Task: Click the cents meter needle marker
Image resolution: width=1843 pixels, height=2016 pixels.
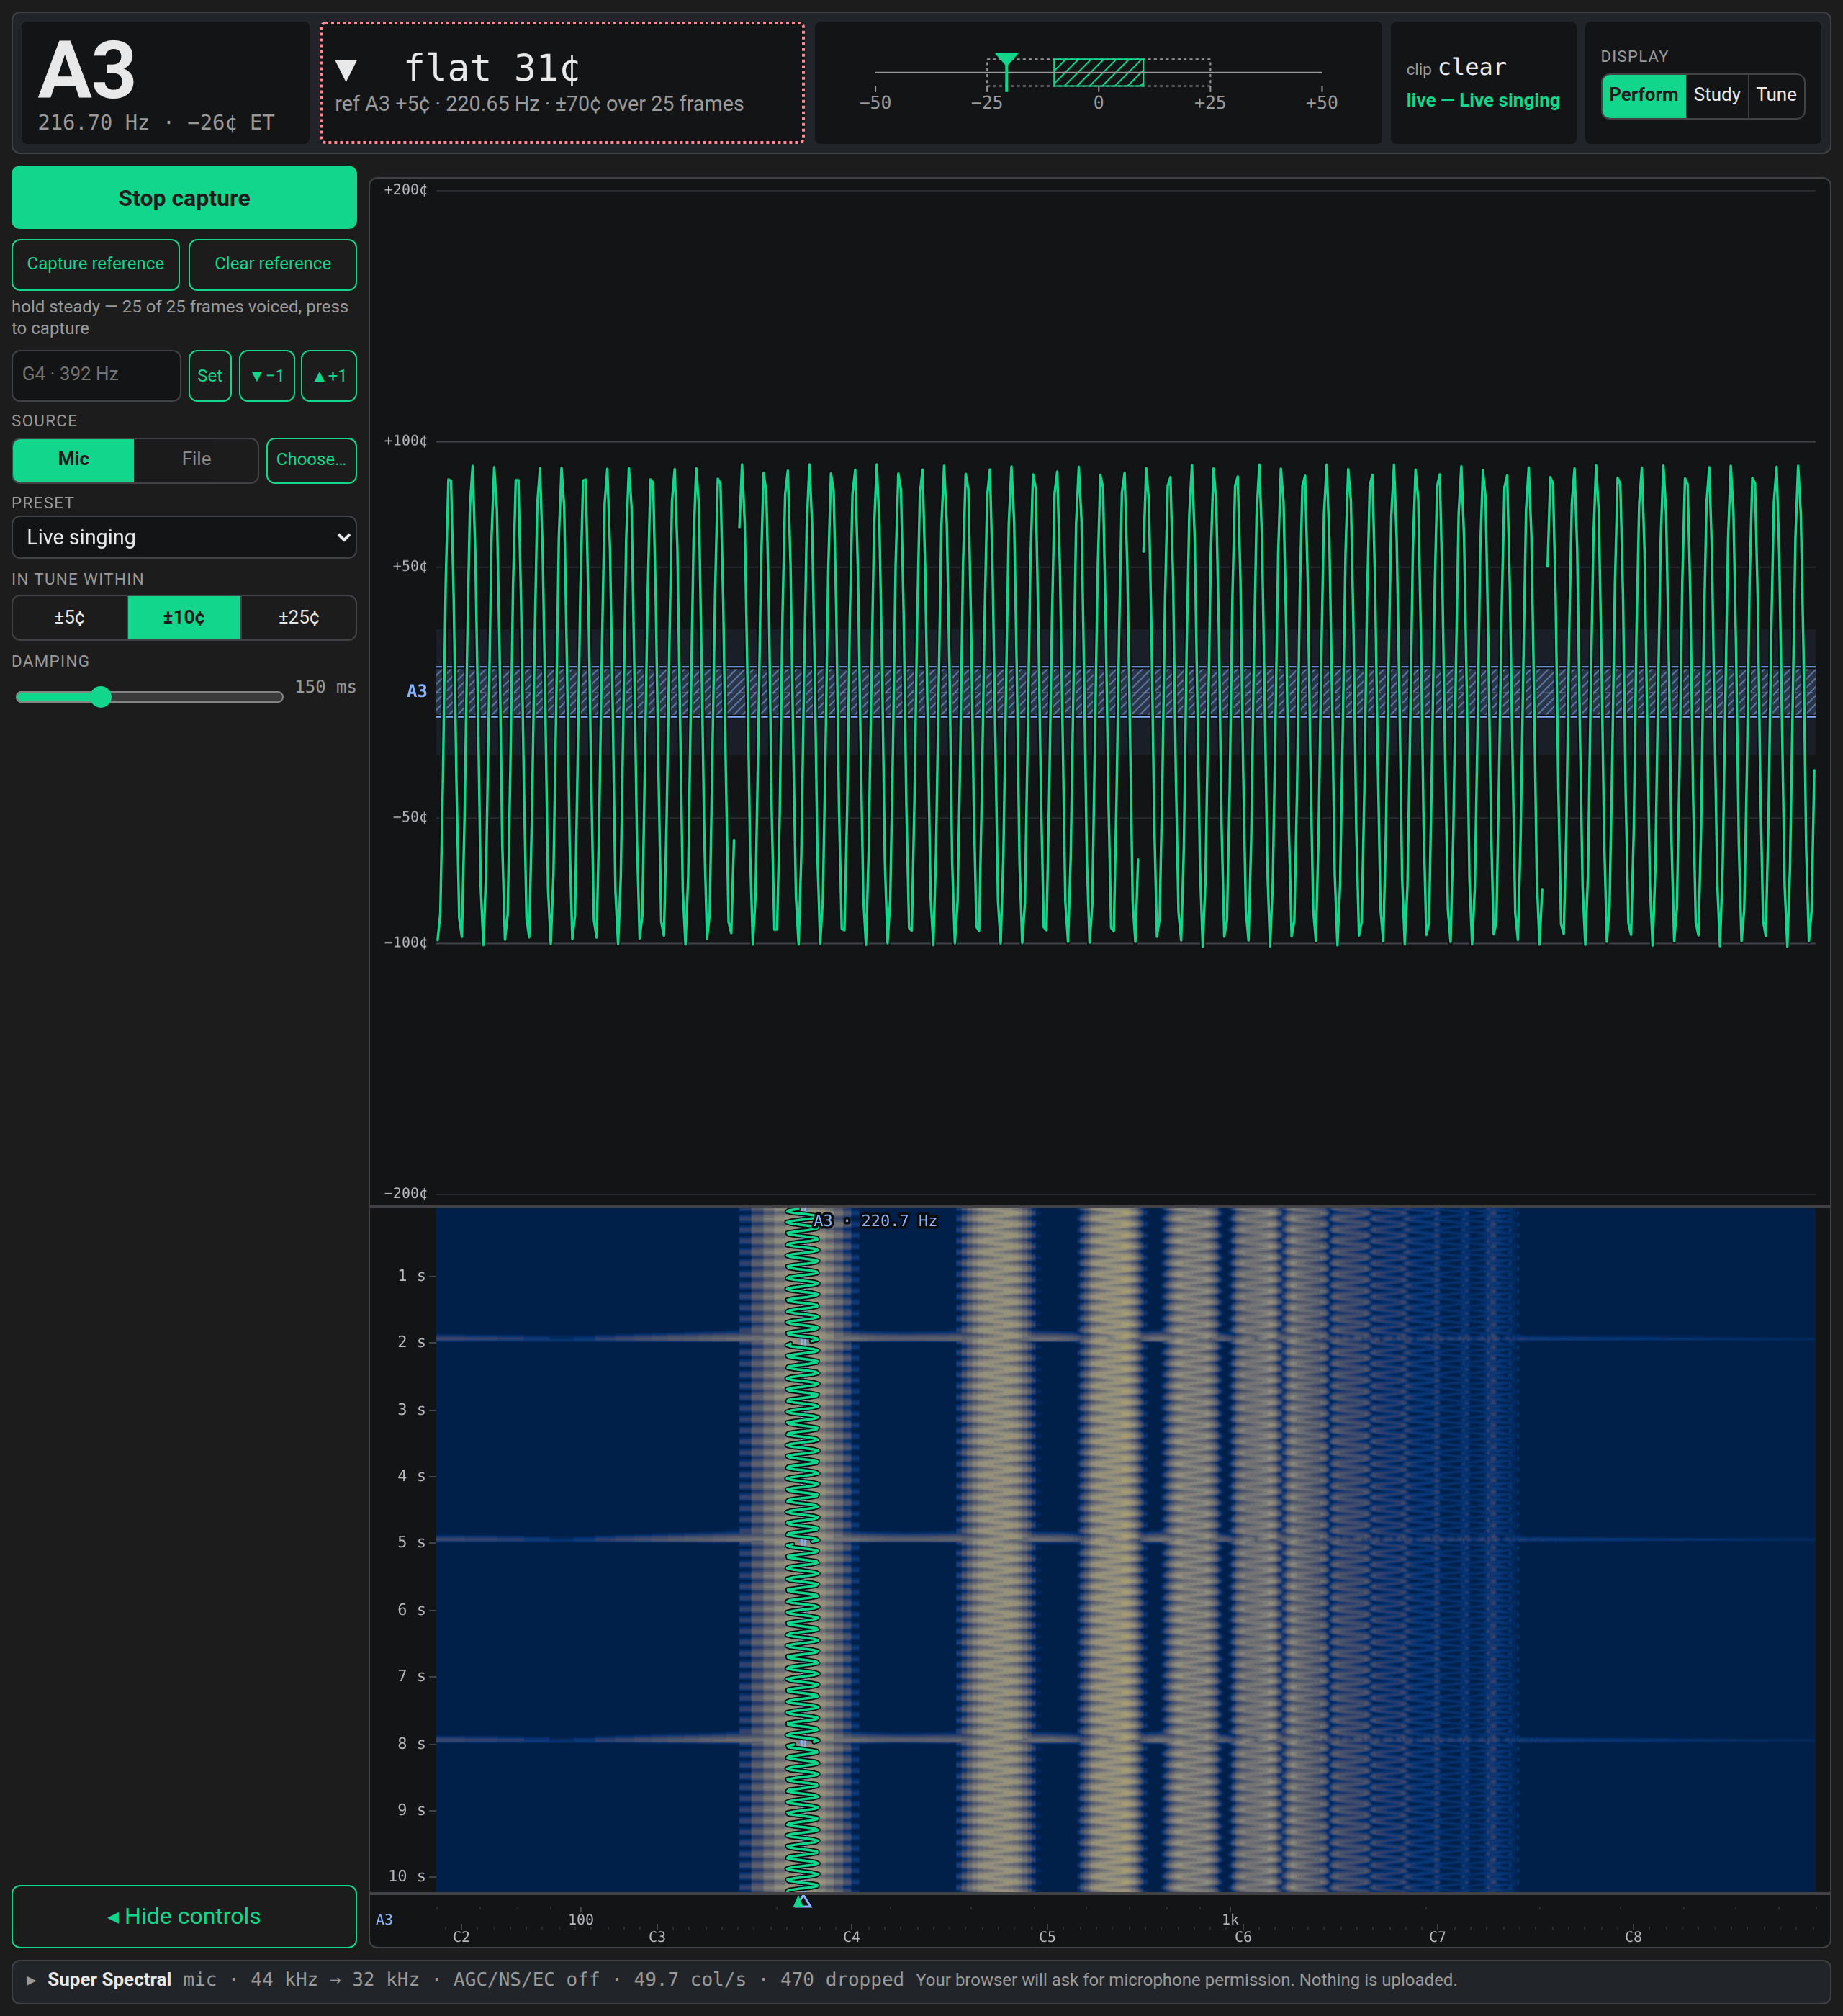Action: [x=1007, y=71]
